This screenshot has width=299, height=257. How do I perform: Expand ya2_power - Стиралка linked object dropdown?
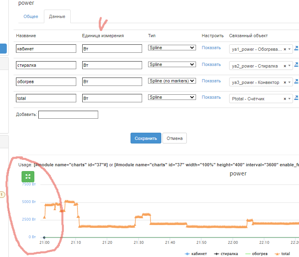coord(289,66)
